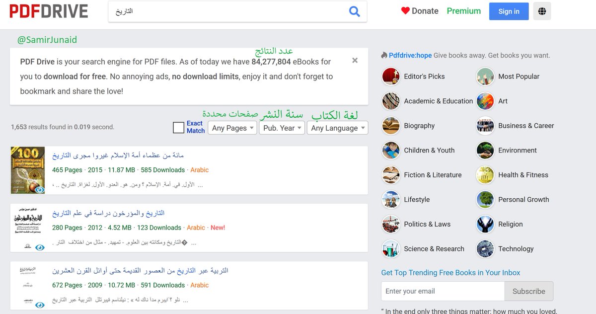Select the Technology category icon

pos(485,249)
